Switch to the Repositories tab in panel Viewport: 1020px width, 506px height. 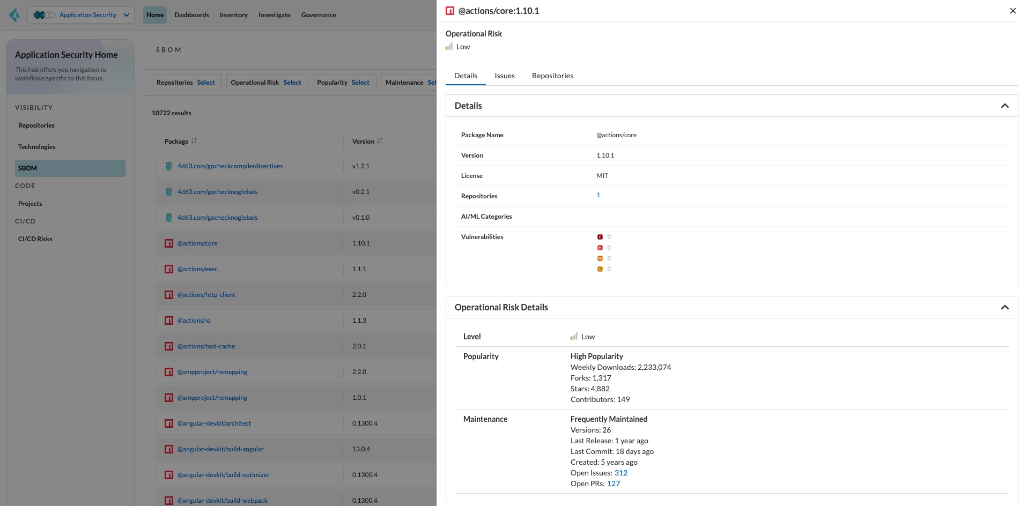pos(552,76)
